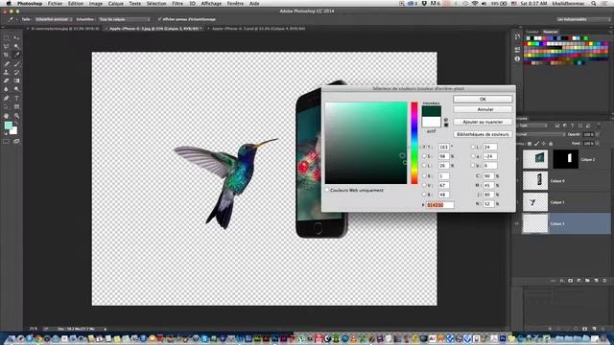Select the Dodge tool

pos(16,89)
